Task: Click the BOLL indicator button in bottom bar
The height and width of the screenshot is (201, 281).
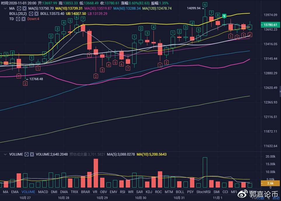Action: [x=180, y=192]
